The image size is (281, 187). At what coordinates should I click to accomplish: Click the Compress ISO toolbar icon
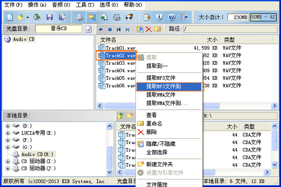click(x=92, y=17)
